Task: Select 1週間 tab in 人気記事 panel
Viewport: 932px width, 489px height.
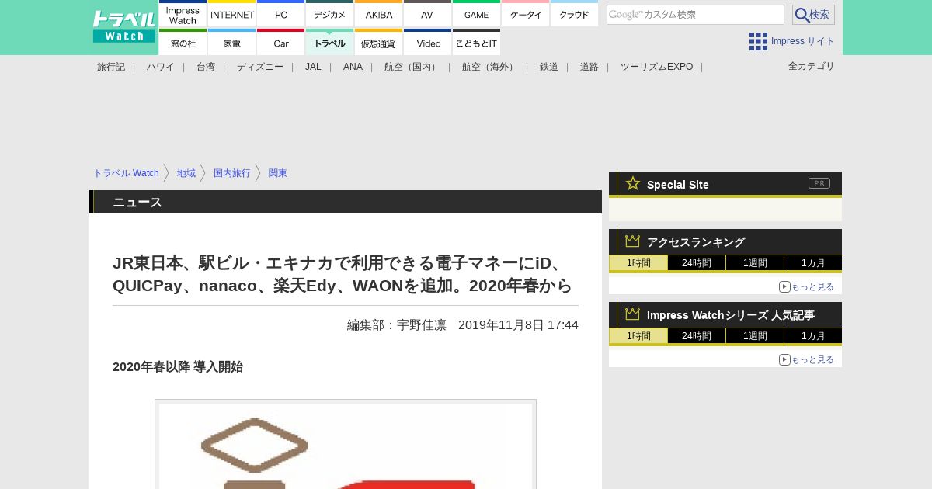Action: [x=755, y=336]
